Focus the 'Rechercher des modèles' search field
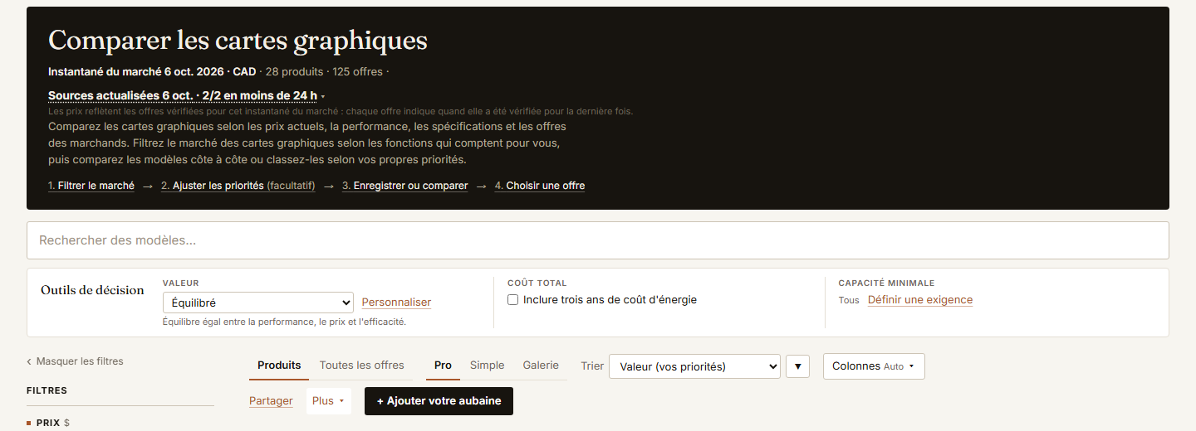 (x=598, y=240)
